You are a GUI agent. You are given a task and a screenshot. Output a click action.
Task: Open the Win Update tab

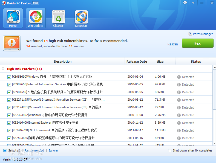(x=36, y=18)
